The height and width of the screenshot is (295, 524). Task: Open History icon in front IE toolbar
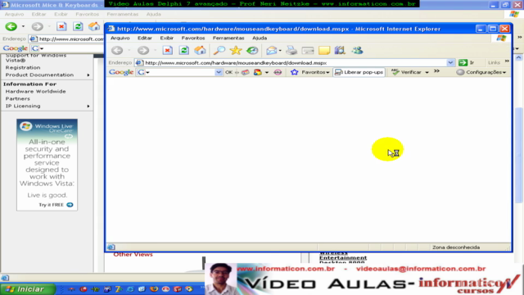pos(252,51)
